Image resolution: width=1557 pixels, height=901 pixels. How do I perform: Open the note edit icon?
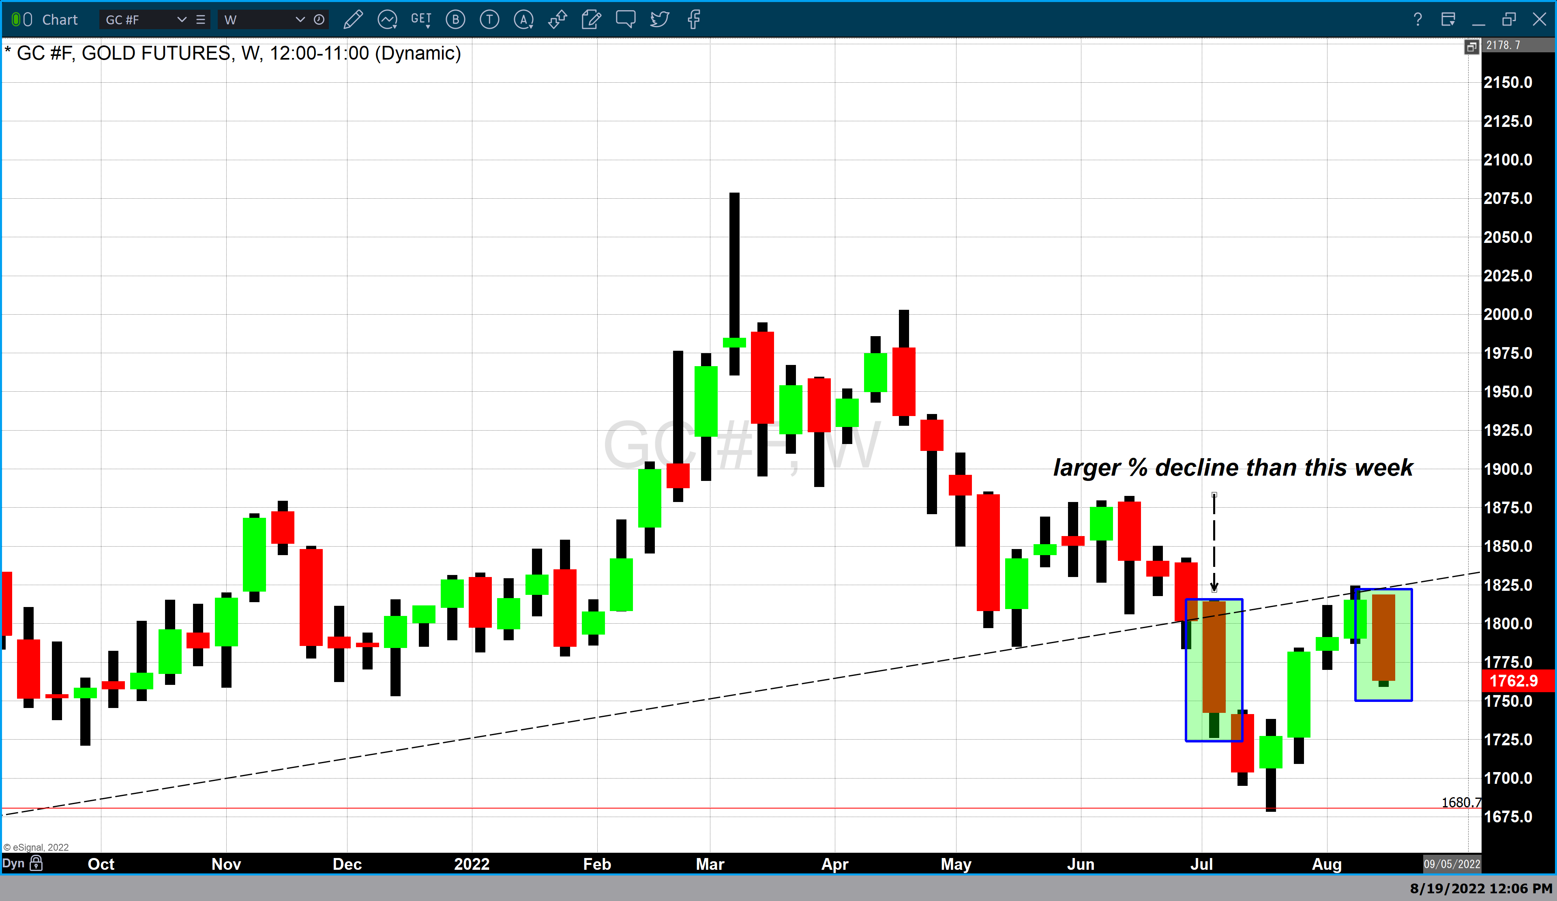point(591,20)
